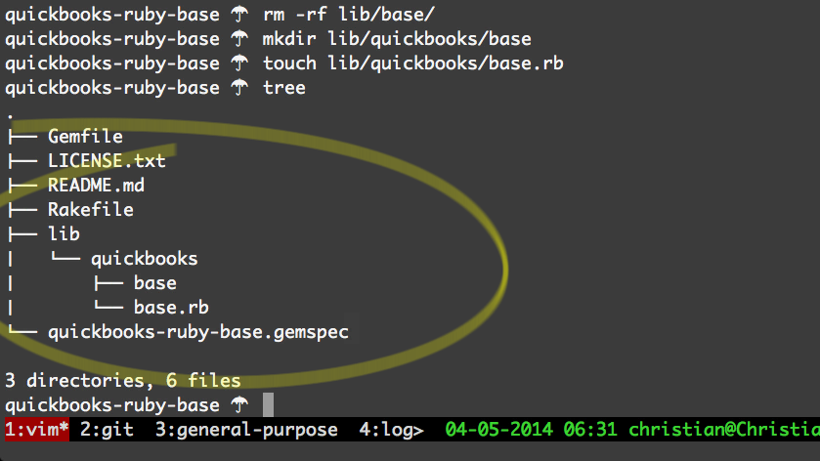Click the quickbooks directory entry under lib
This screenshot has height=461, width=820.
coord(145,259)
